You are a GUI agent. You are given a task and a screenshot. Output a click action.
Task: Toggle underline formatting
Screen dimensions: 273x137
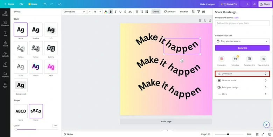click(x=120, y=12)
